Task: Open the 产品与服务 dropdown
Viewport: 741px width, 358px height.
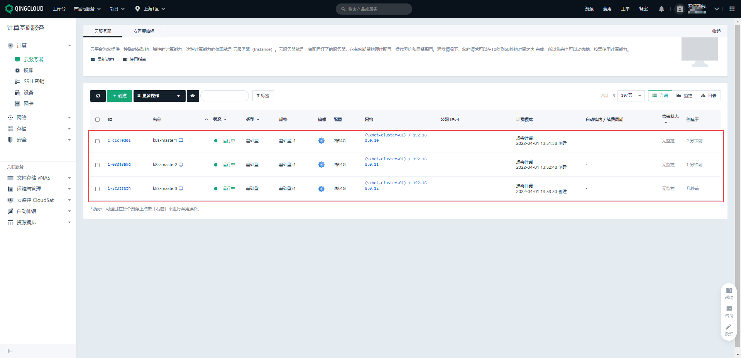Action: [x=87, y=9]
